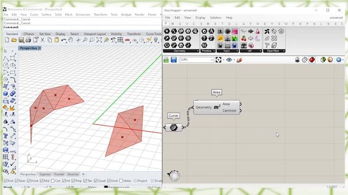The height and width of the screenshot is (195, 348).
Task: Open Rhino Analyze menu
Action: pos(126,15)
